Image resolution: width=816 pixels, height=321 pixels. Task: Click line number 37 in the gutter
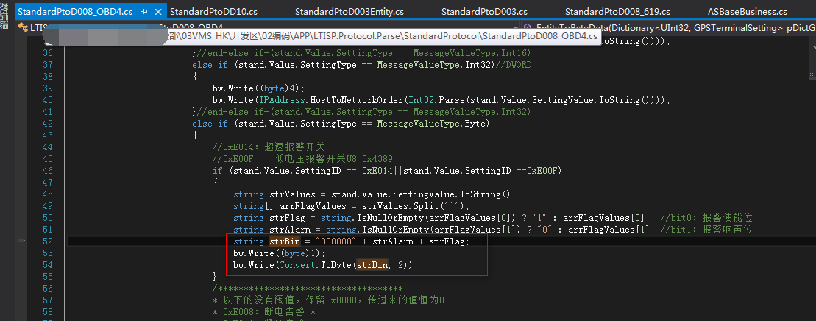(x=47, y=65)
